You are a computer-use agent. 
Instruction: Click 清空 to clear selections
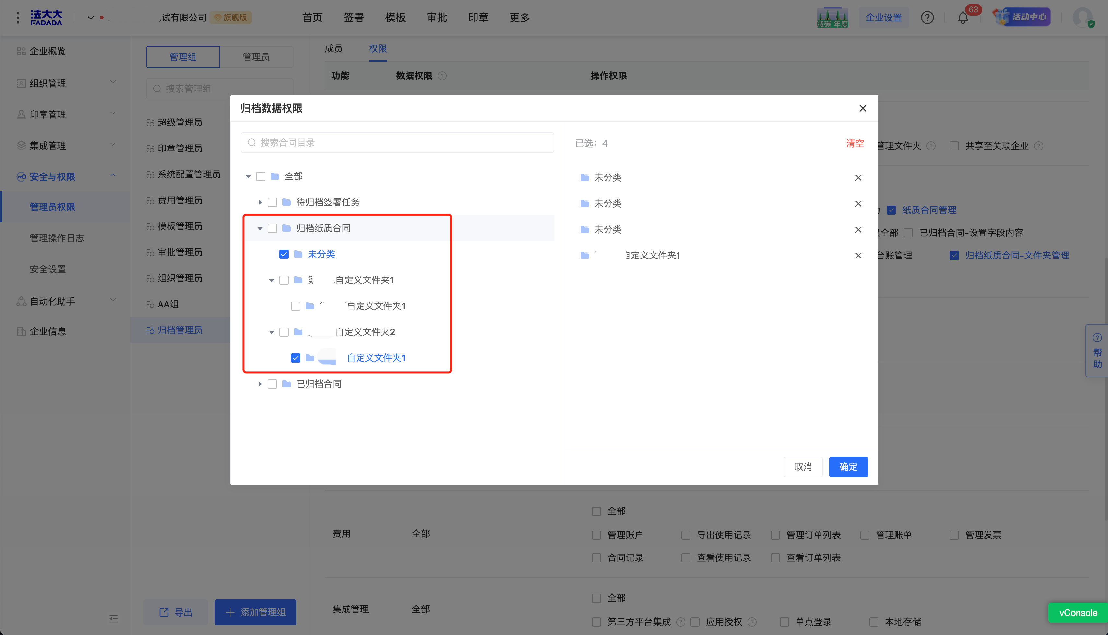(854, 143)
